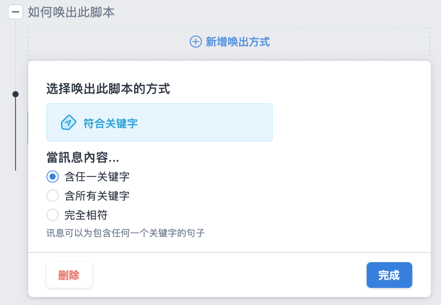Collapse the 如何唤出此脚本 section with minus icon
Image resolution: width=441 pixels, height=305 pixels.
click(16, 12)
